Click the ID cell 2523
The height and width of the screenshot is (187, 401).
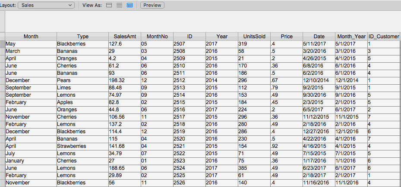point(189,161)
